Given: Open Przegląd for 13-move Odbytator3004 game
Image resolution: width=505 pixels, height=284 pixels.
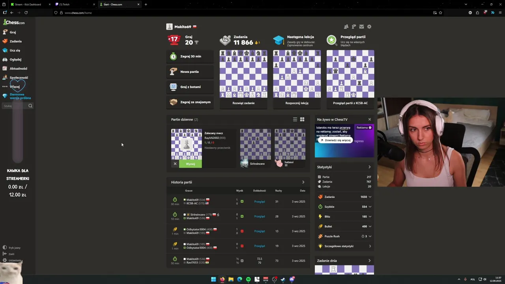Looking at the screenshot, I should pos(259,231).
